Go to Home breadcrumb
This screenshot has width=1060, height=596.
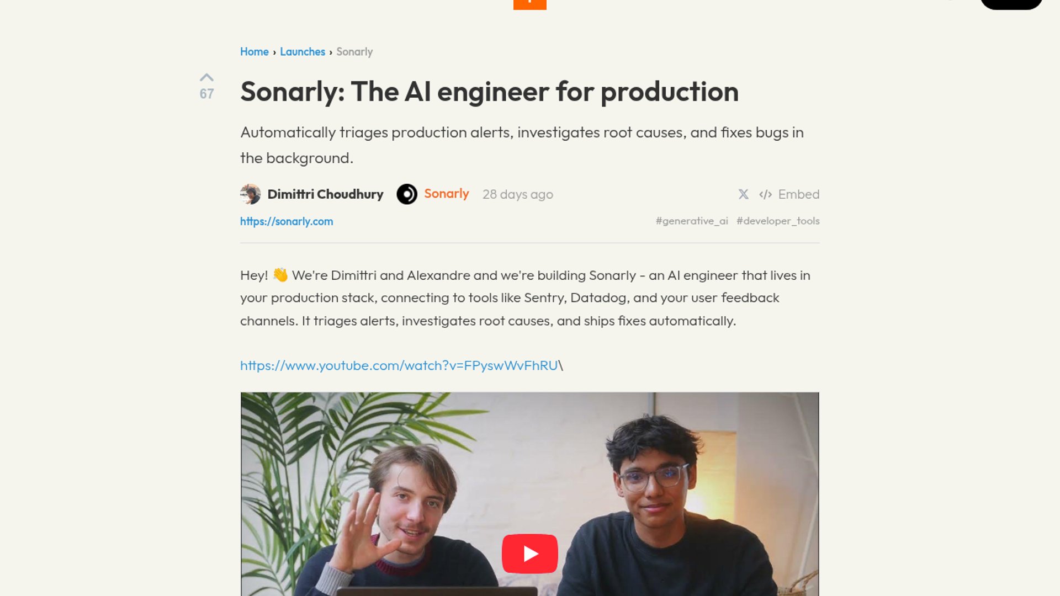(254, 52)
